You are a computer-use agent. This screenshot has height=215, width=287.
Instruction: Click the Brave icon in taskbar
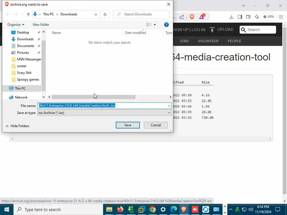pos(184,209)
